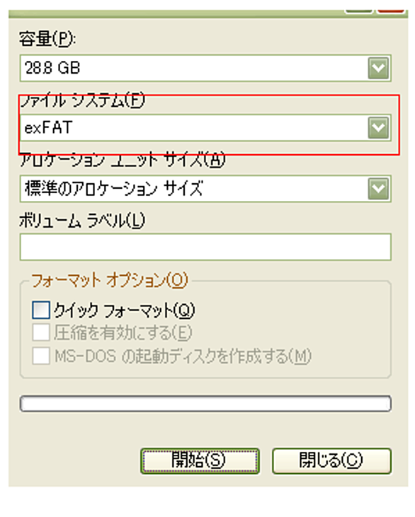Click the アロケーション ユニット サイズ(A) label

point(123,160)
